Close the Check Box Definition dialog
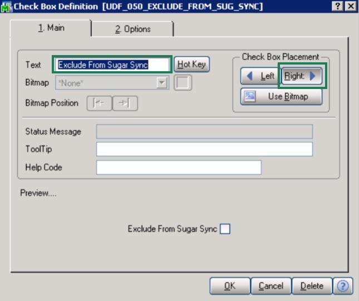Image resolution: width=359 pixels, height=301 pixels. 351,6
